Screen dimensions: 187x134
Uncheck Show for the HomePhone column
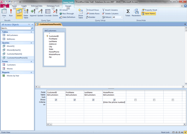(114, 100)
